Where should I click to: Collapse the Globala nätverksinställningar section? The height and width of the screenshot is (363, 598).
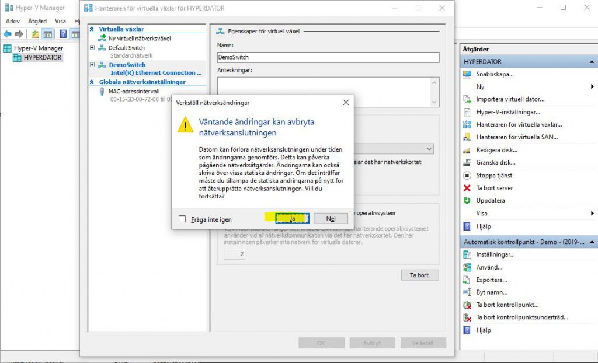(x=92, y=82)
